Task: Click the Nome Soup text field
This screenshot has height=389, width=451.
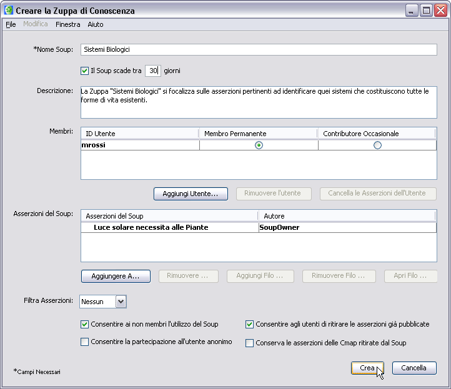Action: [258, 50]
